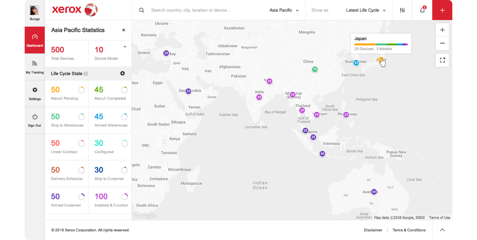
Task: Zoom in on the map
Action: (x=442, y=30)
